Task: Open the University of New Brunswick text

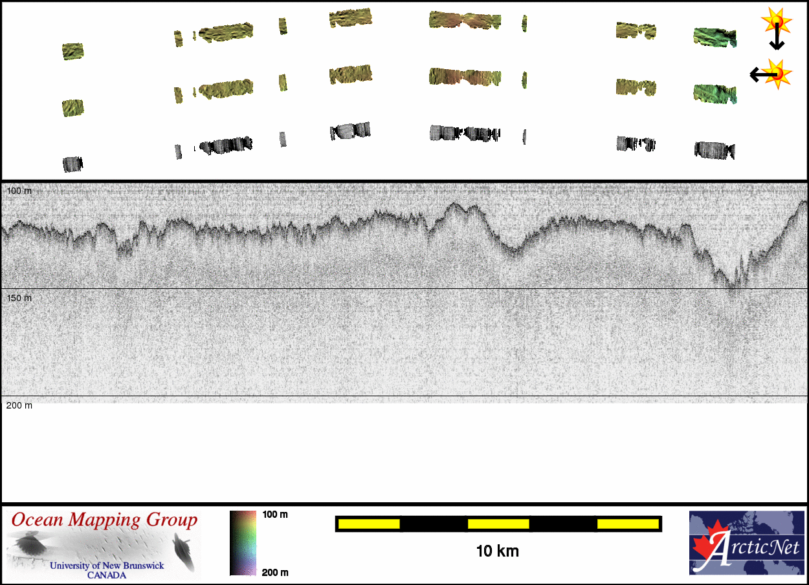Action: (107, 566)
